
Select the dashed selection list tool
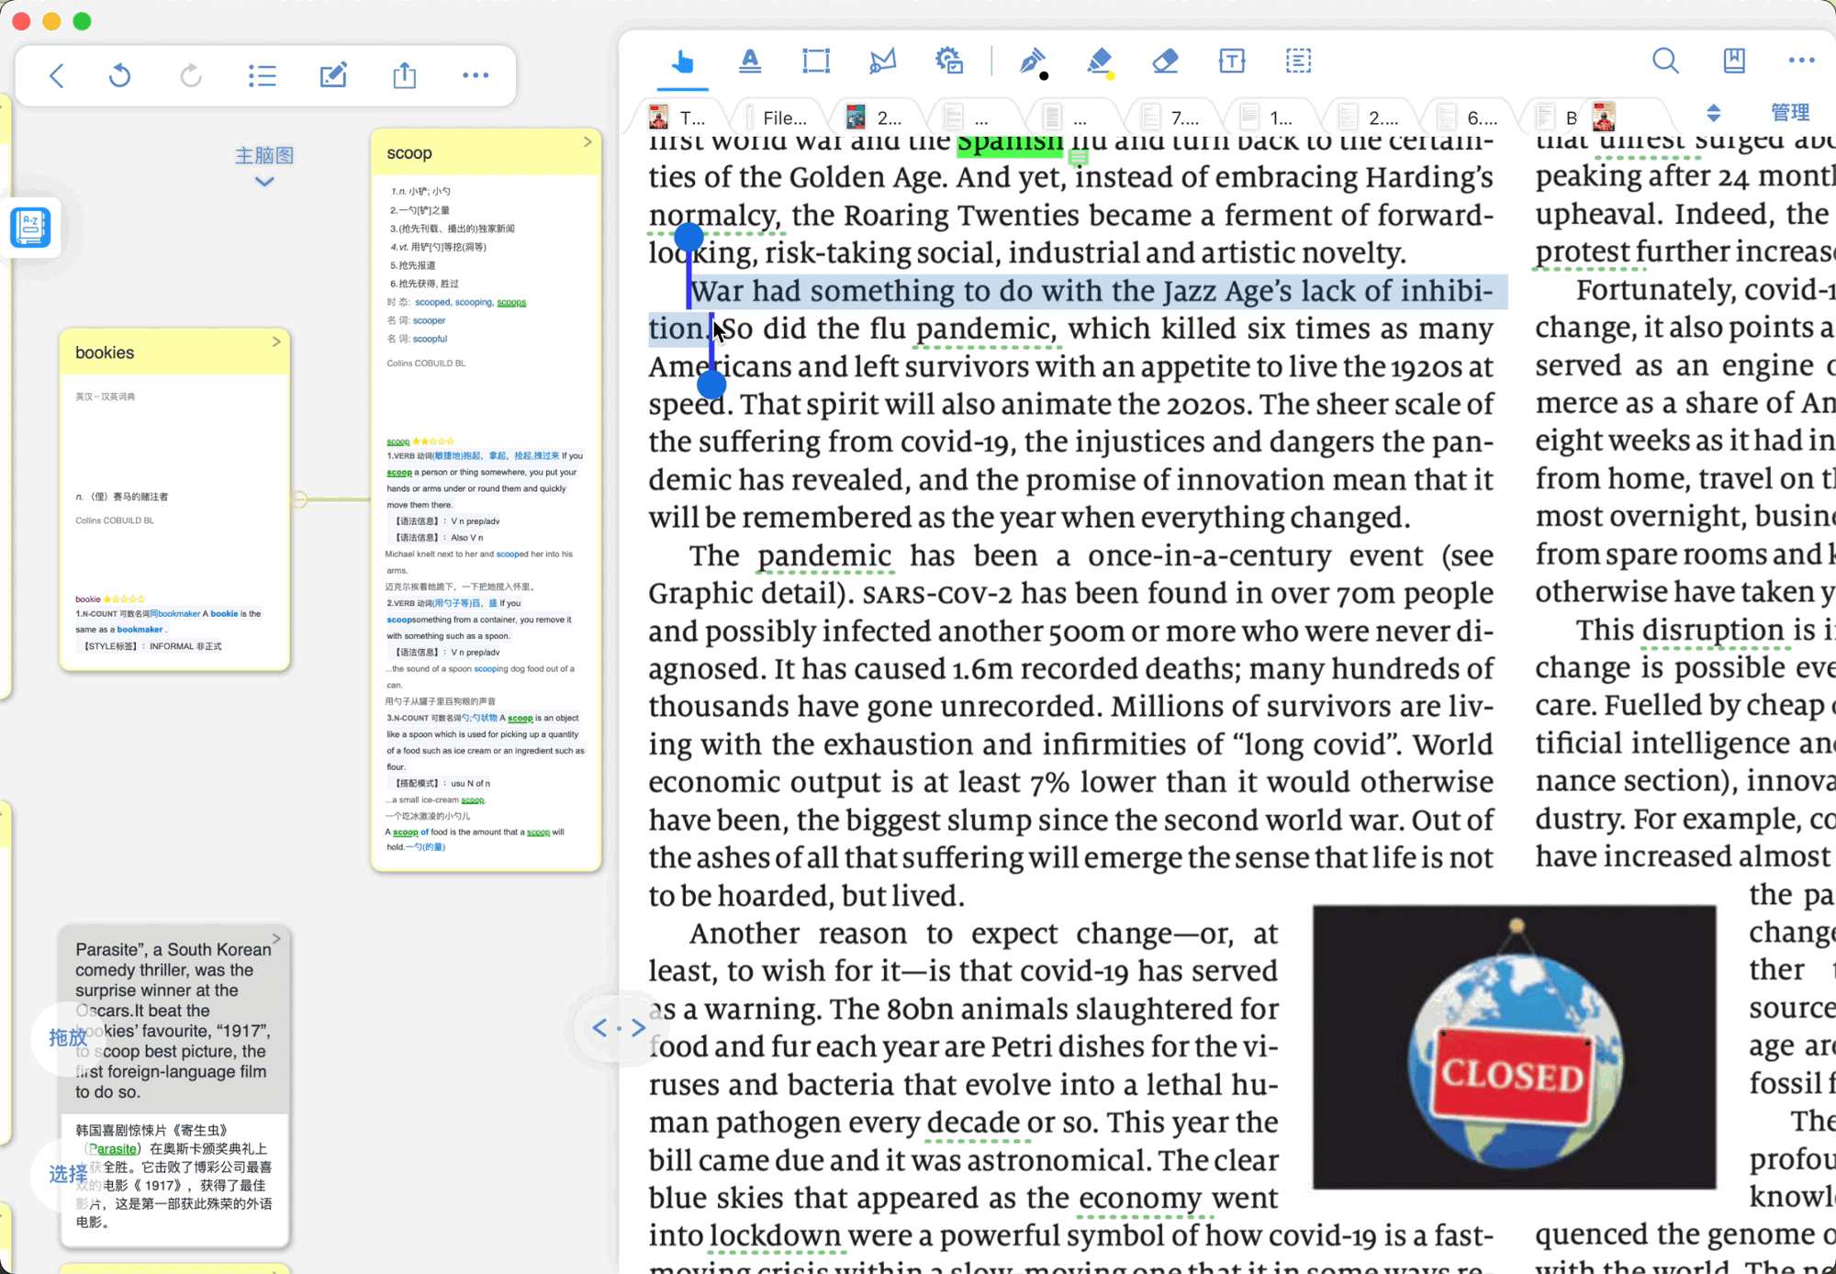1298,61
